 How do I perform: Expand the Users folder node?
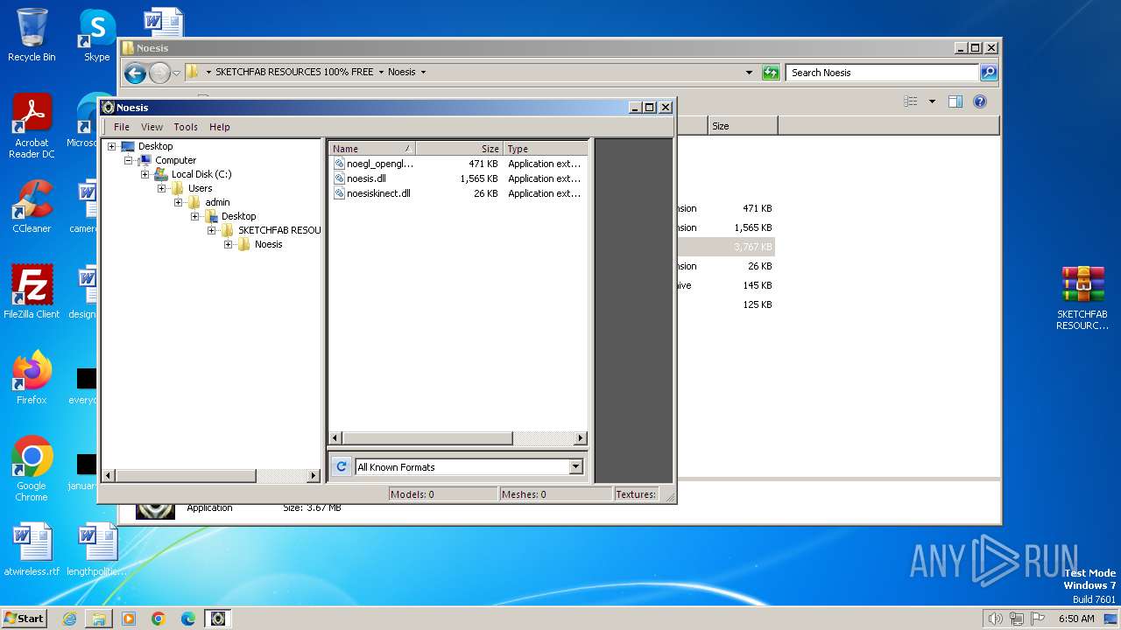[x=161, y=188]
